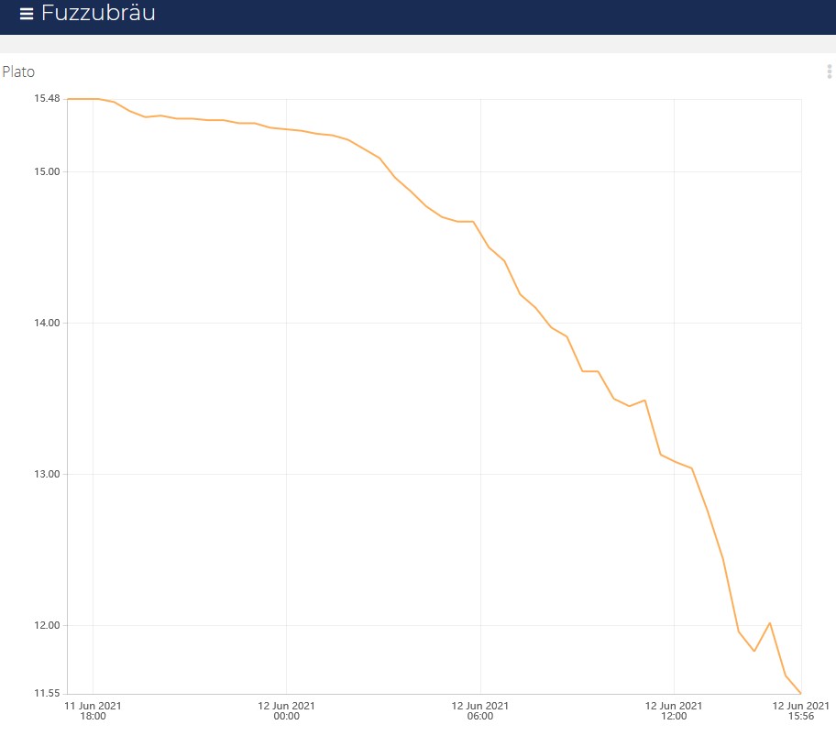Image resolution: width=836 pixels, height=736 pixels.
Task: Click the 14.00 y-axis label
Action: pyautogui.click(x=47, y=323)
